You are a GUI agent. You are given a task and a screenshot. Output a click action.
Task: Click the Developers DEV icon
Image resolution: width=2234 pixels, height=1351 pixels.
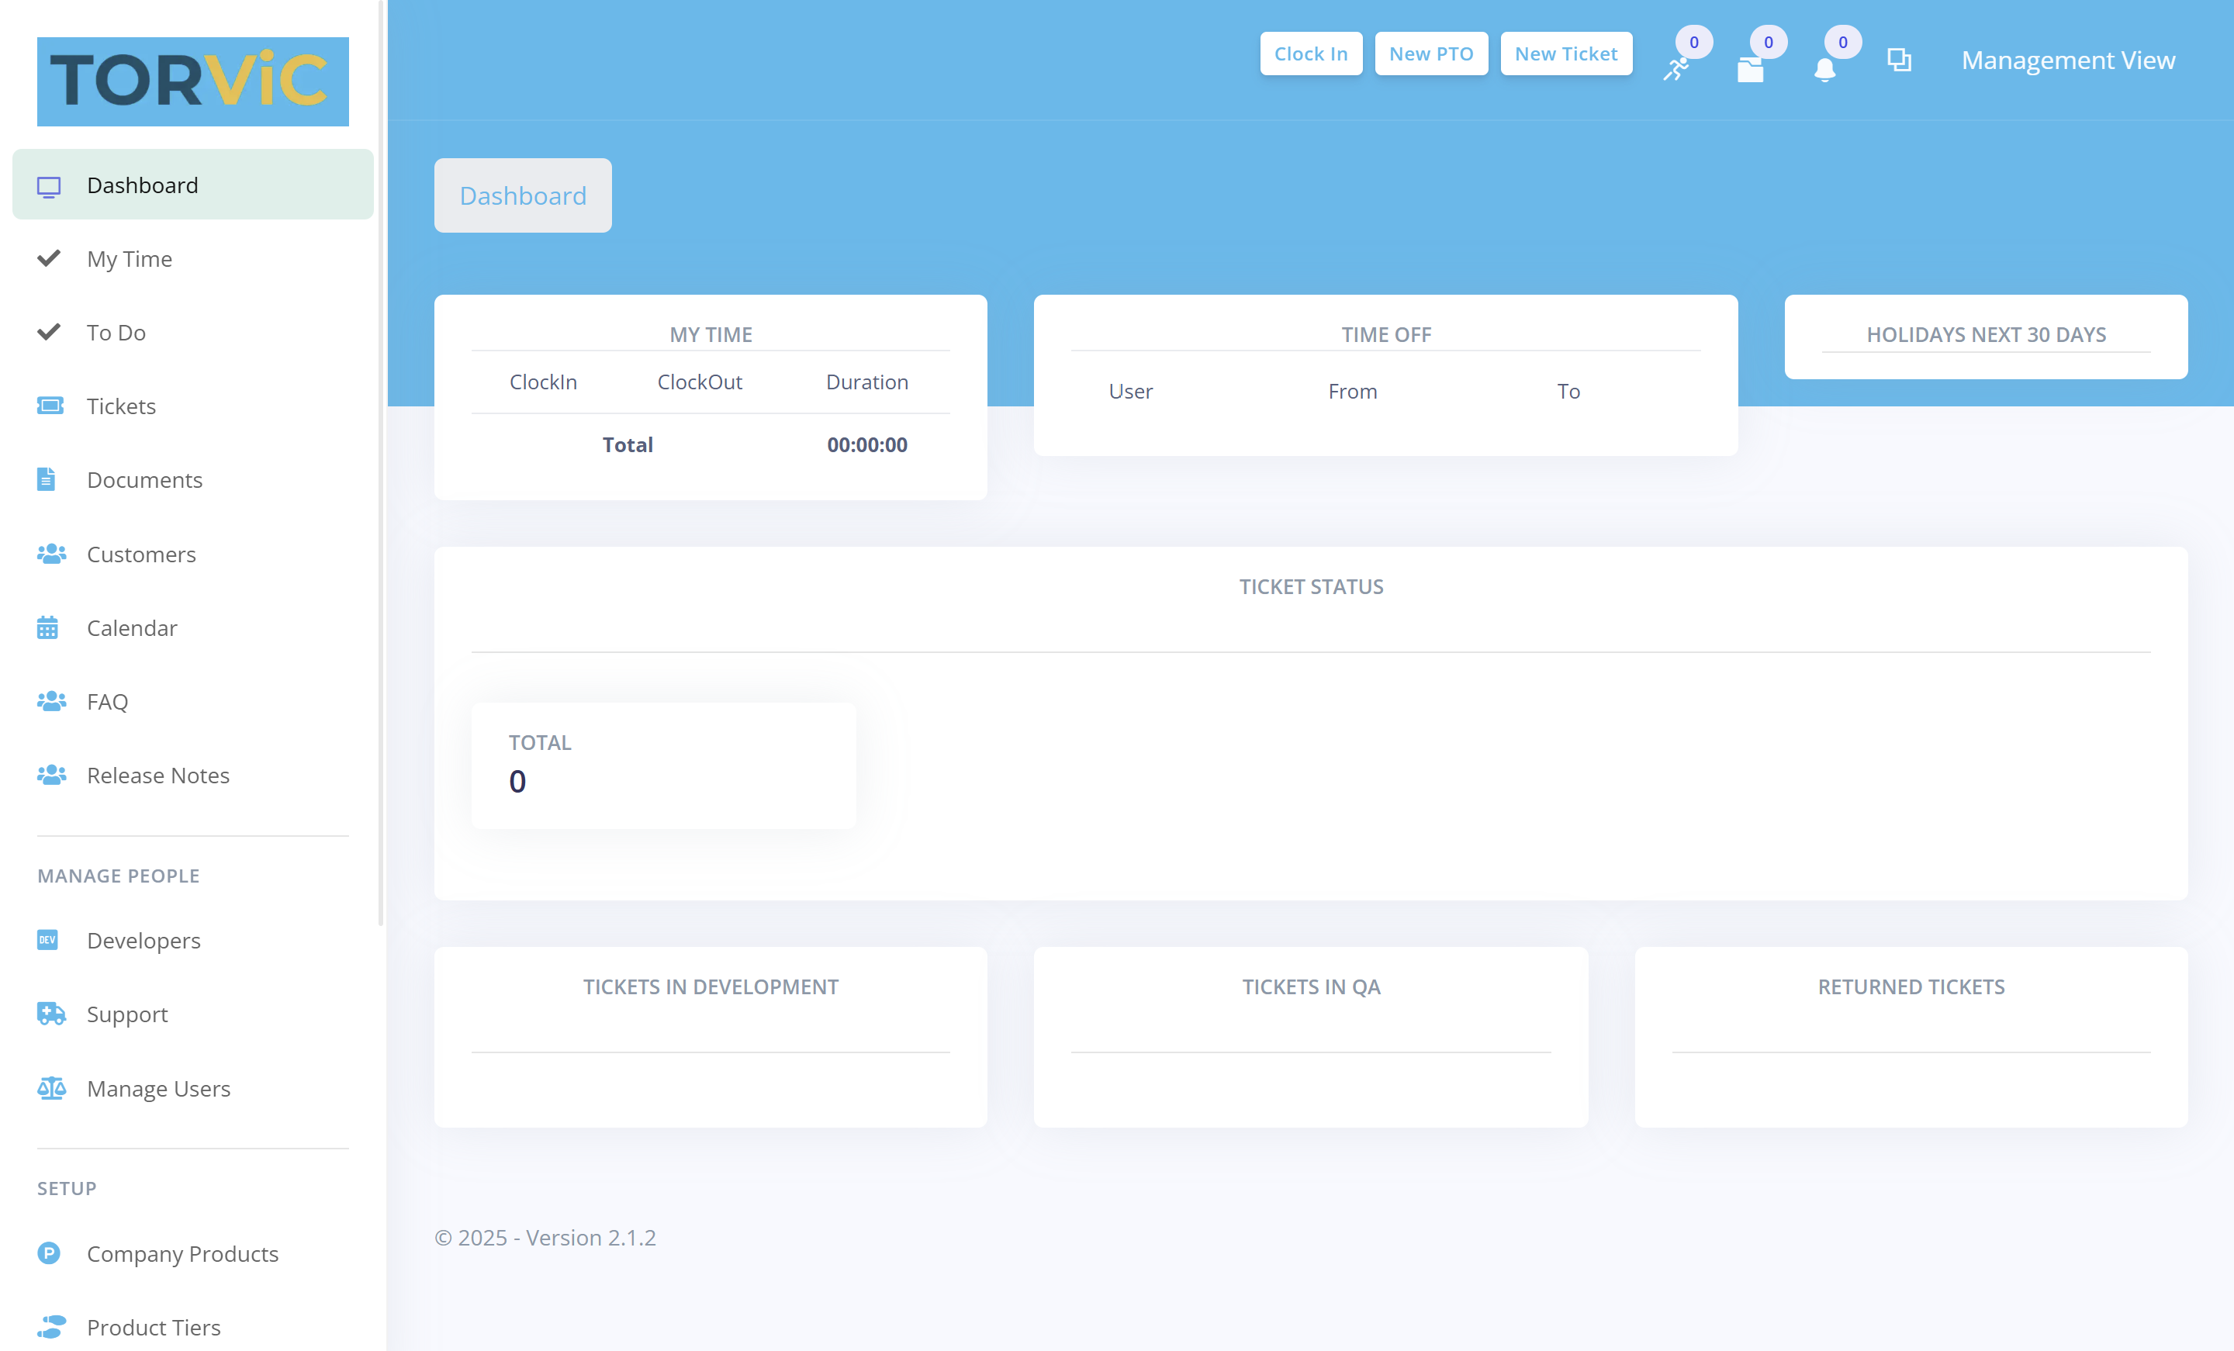[47, 939]
